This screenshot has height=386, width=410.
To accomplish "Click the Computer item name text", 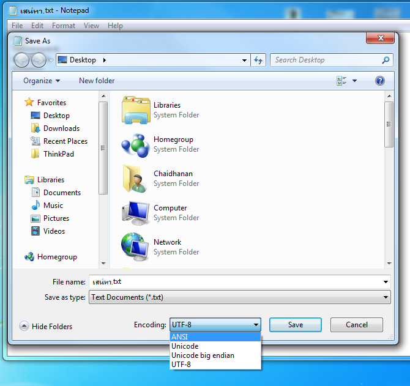I will point(170,208).
